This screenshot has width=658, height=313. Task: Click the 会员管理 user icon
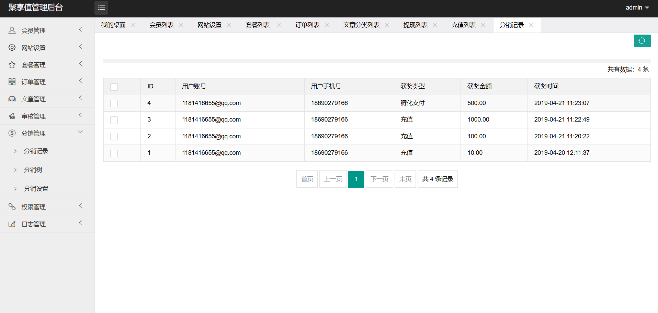(12, 30)
